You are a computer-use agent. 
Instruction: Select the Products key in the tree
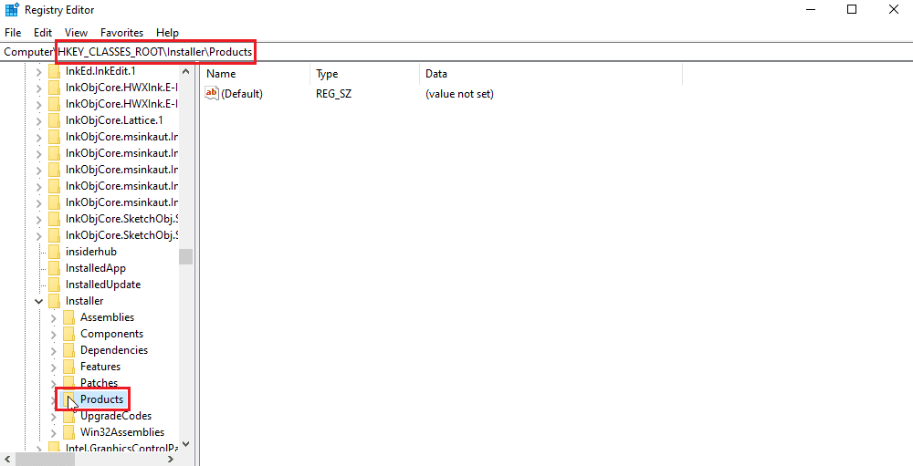[x=102, y=399]
